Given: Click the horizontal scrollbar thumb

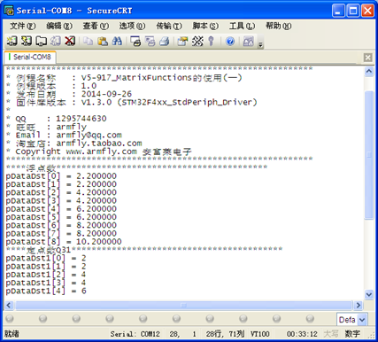Looking at the screenshot, I should point(184,305).
